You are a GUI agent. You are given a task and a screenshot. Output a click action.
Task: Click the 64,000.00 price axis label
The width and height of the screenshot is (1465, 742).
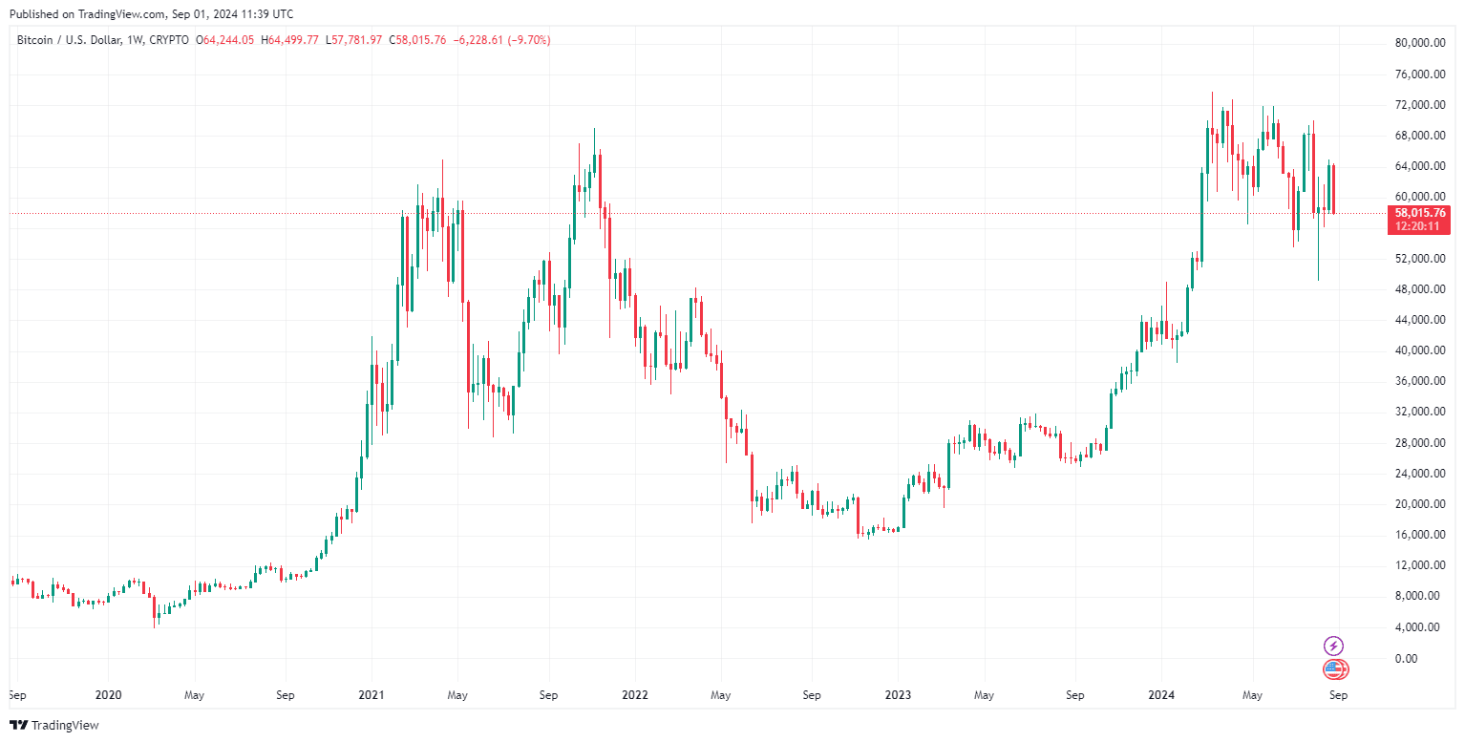click(1422, 166)
